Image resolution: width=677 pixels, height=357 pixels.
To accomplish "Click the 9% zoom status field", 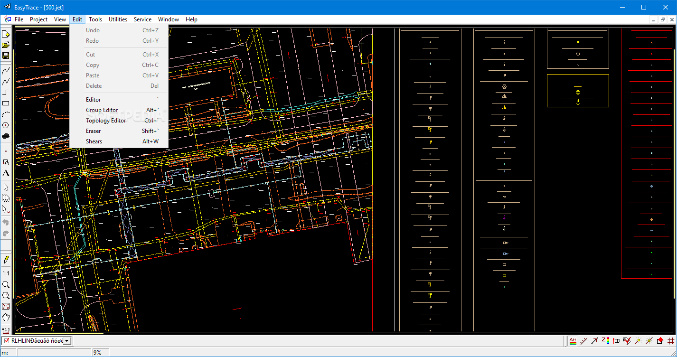I will (101, 353).
